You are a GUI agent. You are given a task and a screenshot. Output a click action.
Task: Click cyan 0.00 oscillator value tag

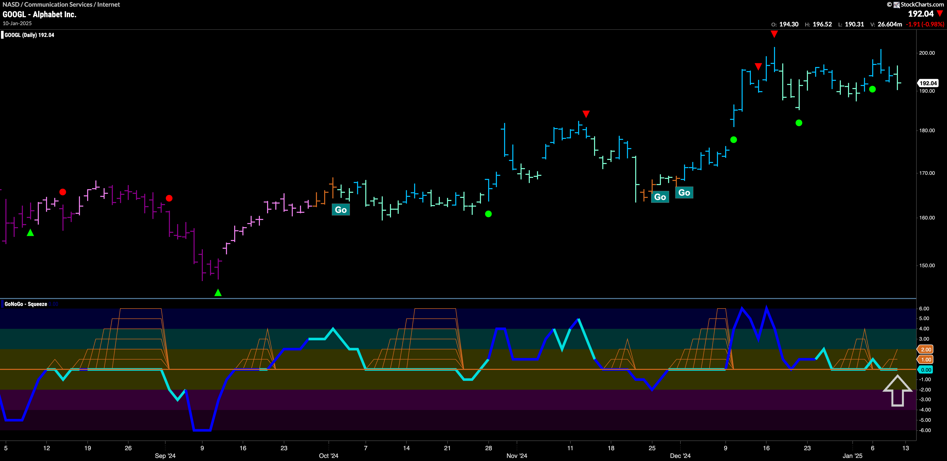pos(926,370)
